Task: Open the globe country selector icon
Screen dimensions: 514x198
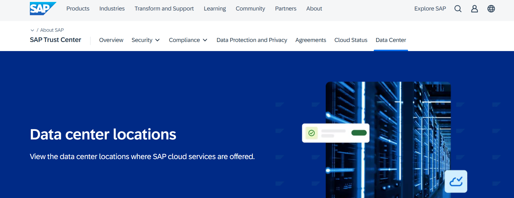Action: 491,9
